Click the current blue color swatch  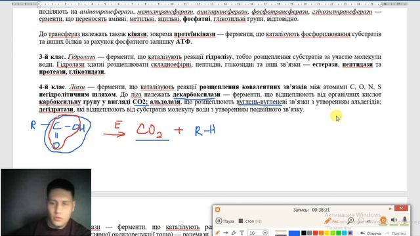(294, 233)
